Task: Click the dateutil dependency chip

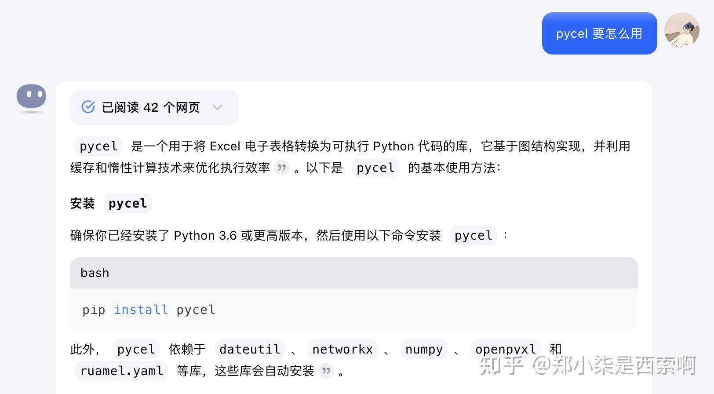Action: pos(249,349)
